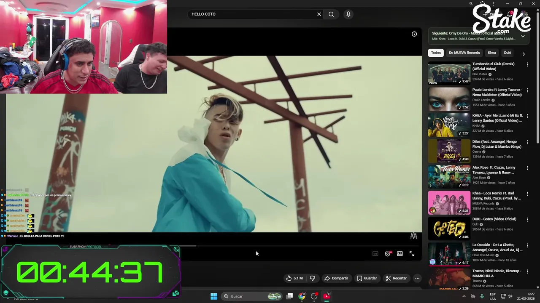Open the YouTube app taskbar icon

pos(327,296)
